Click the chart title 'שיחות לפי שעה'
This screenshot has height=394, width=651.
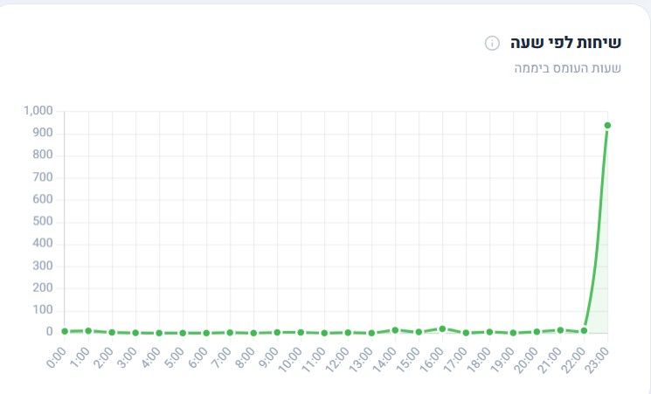565,42
